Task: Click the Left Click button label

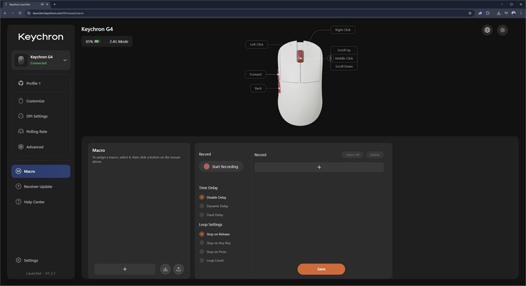Action: 256,44
